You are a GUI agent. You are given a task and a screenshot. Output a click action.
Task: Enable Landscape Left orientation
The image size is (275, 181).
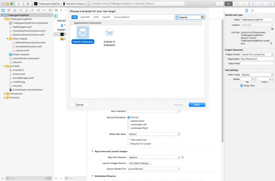[x=129, y=124]
